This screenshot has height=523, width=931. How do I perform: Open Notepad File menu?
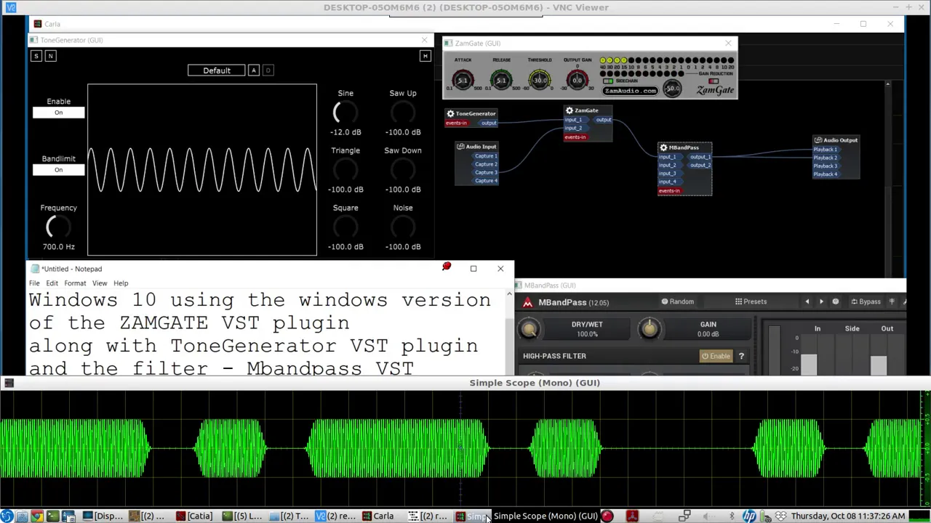coord(34,283)
